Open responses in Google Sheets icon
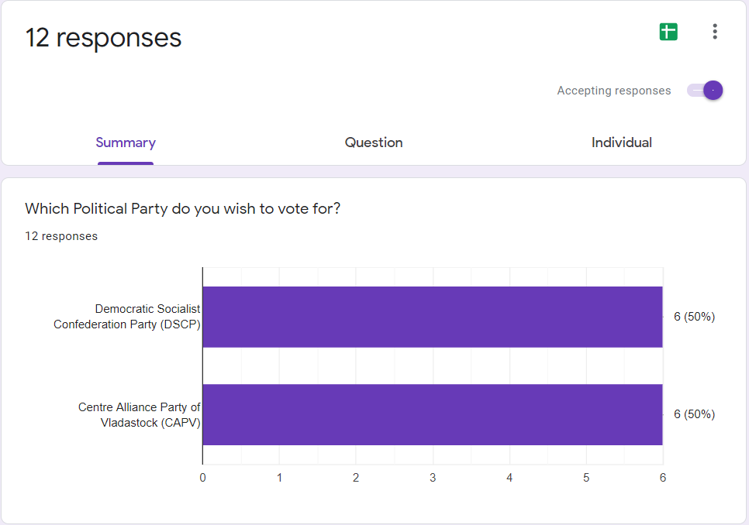 pos(668,32)
